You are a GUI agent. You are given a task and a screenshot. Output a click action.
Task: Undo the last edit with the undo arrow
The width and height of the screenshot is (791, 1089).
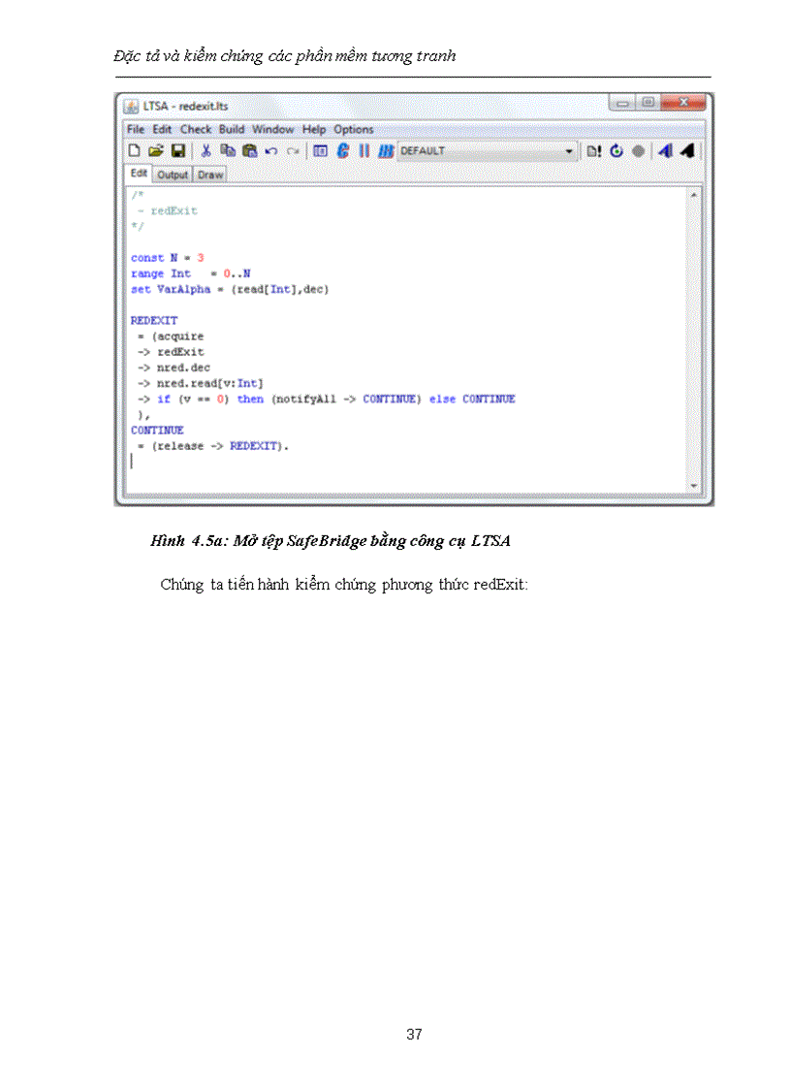pyautogui.click(x=271, y=151)
